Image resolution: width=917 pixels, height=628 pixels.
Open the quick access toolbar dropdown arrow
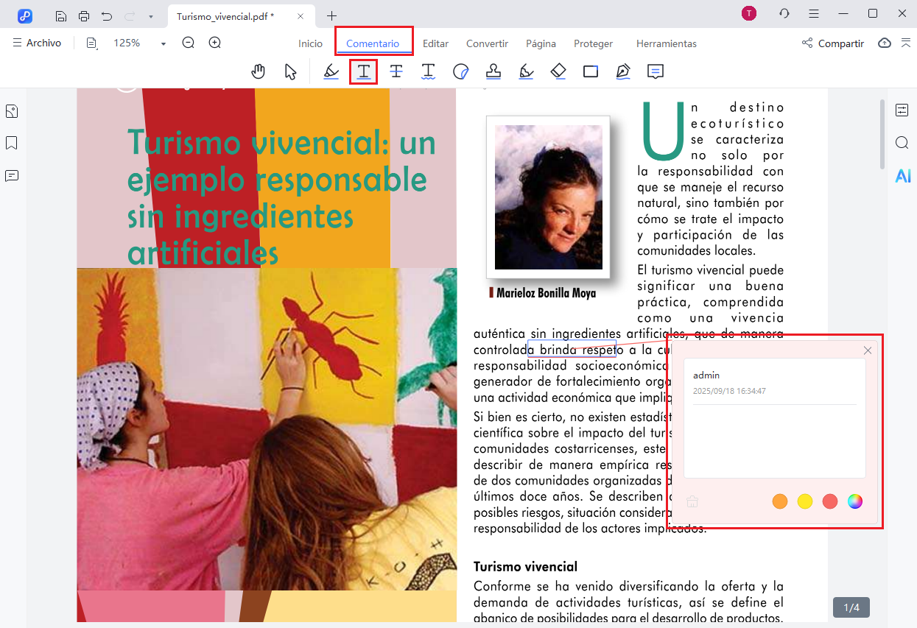[151, 15]
